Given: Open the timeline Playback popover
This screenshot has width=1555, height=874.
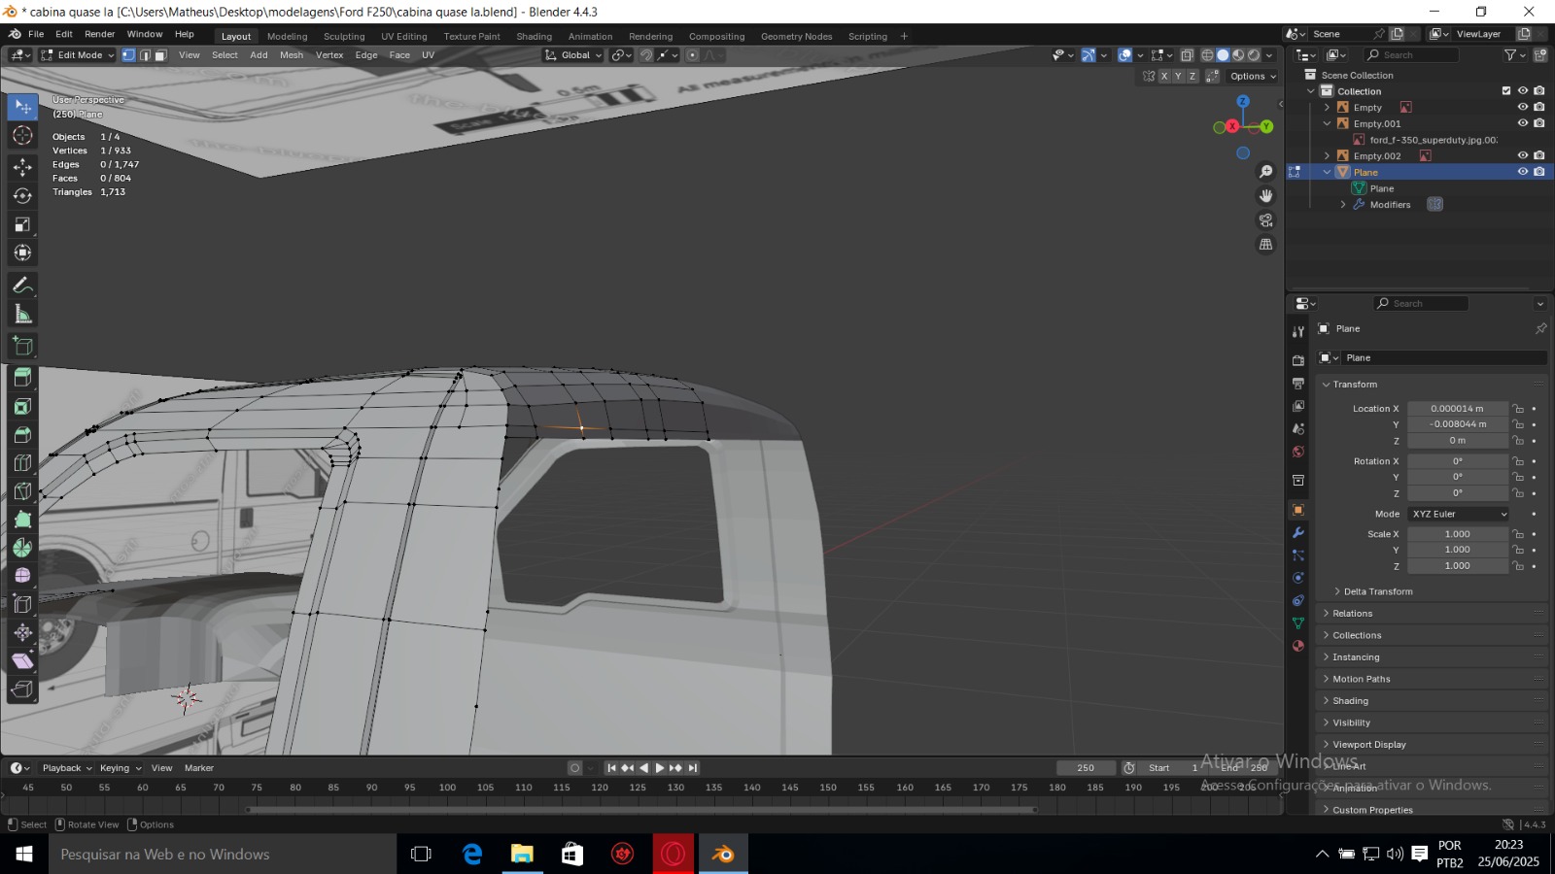Looking at the screenshot, I should pos(67,768).
